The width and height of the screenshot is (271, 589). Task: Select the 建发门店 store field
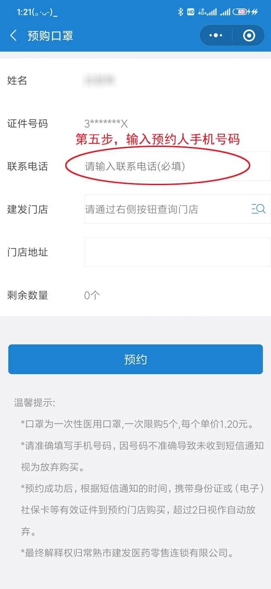point(177,209)
